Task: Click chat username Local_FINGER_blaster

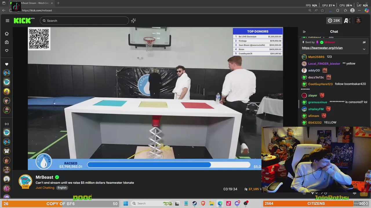Action: coord(324,64)
